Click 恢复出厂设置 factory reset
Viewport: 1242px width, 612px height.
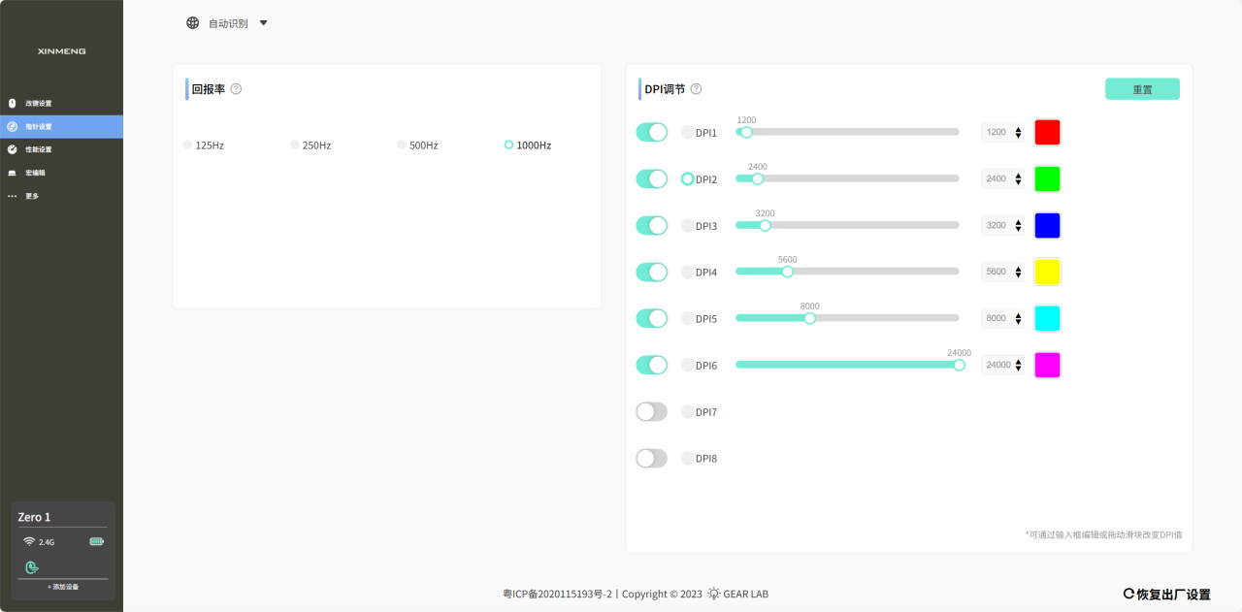(x=1167, y=595)
